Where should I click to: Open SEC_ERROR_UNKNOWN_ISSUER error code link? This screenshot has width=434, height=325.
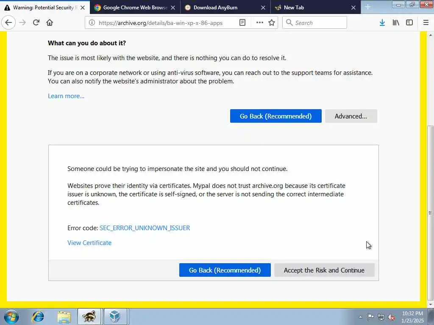[145, 228]
